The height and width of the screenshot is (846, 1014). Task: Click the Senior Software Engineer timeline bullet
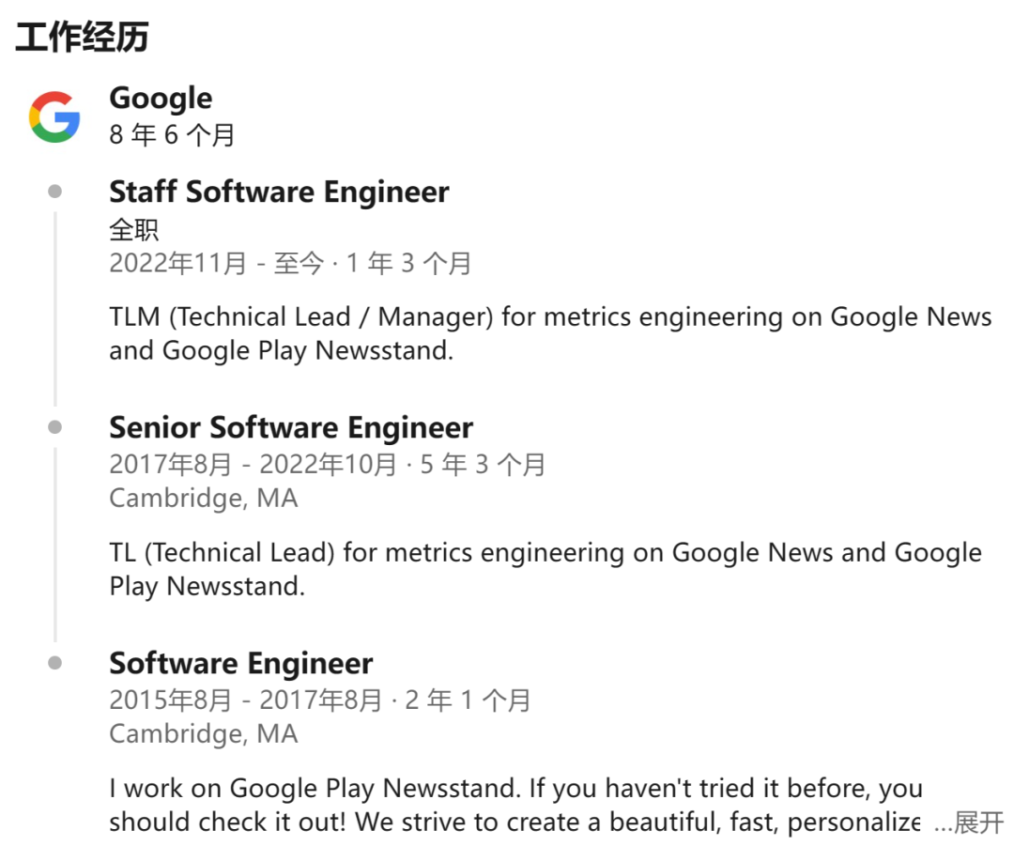click(x=55, y=427)
